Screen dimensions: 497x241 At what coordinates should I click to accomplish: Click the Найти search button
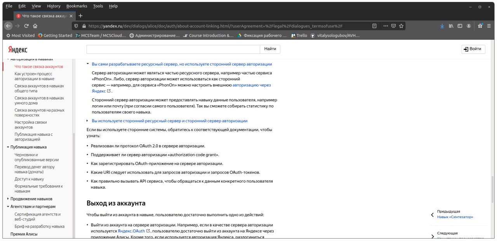tap(270, 49)
